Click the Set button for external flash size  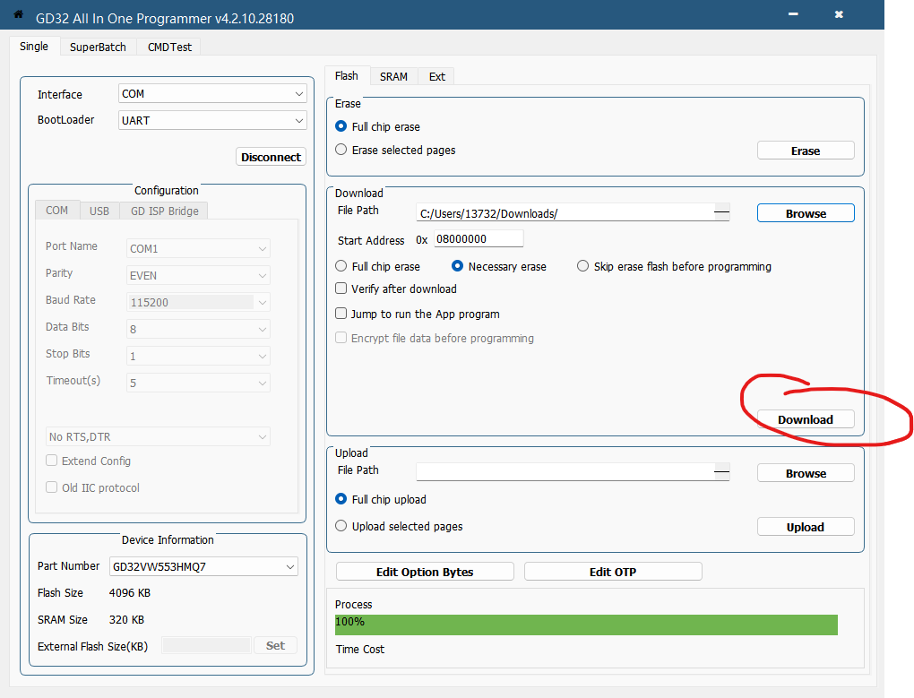click(275, 645)
